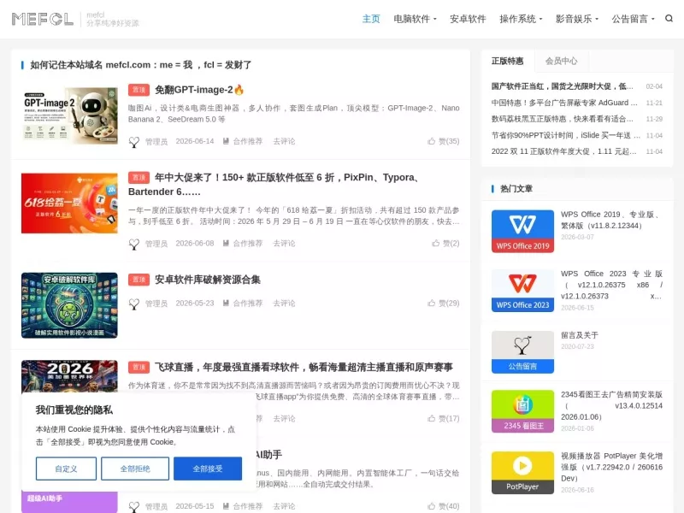This screenshot has height=513, width=684.
Task: Open 618 red promotion post thumbnail
Action: 69,203
